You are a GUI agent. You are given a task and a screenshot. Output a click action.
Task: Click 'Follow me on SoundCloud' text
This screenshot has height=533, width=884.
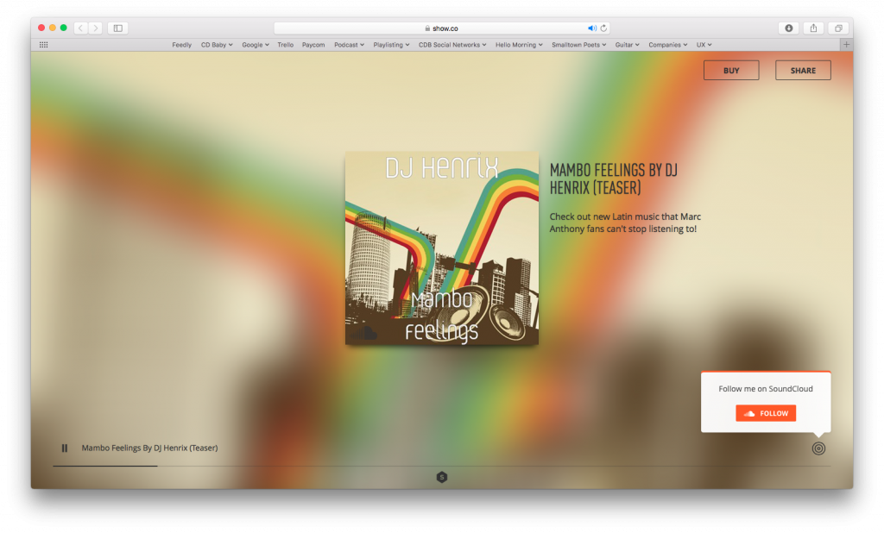pyautogui.click(x=766, y=389)
